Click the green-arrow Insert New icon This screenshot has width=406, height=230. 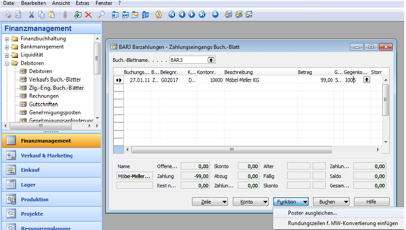[78, 14]
